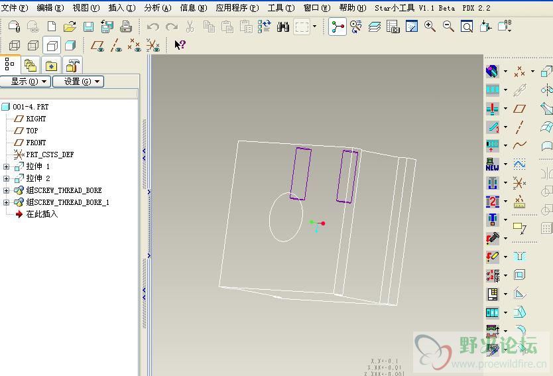The width and height of the screenshot is (553, 376).
Task: Open the 设置 dropdown
Action: coord(78,82)
